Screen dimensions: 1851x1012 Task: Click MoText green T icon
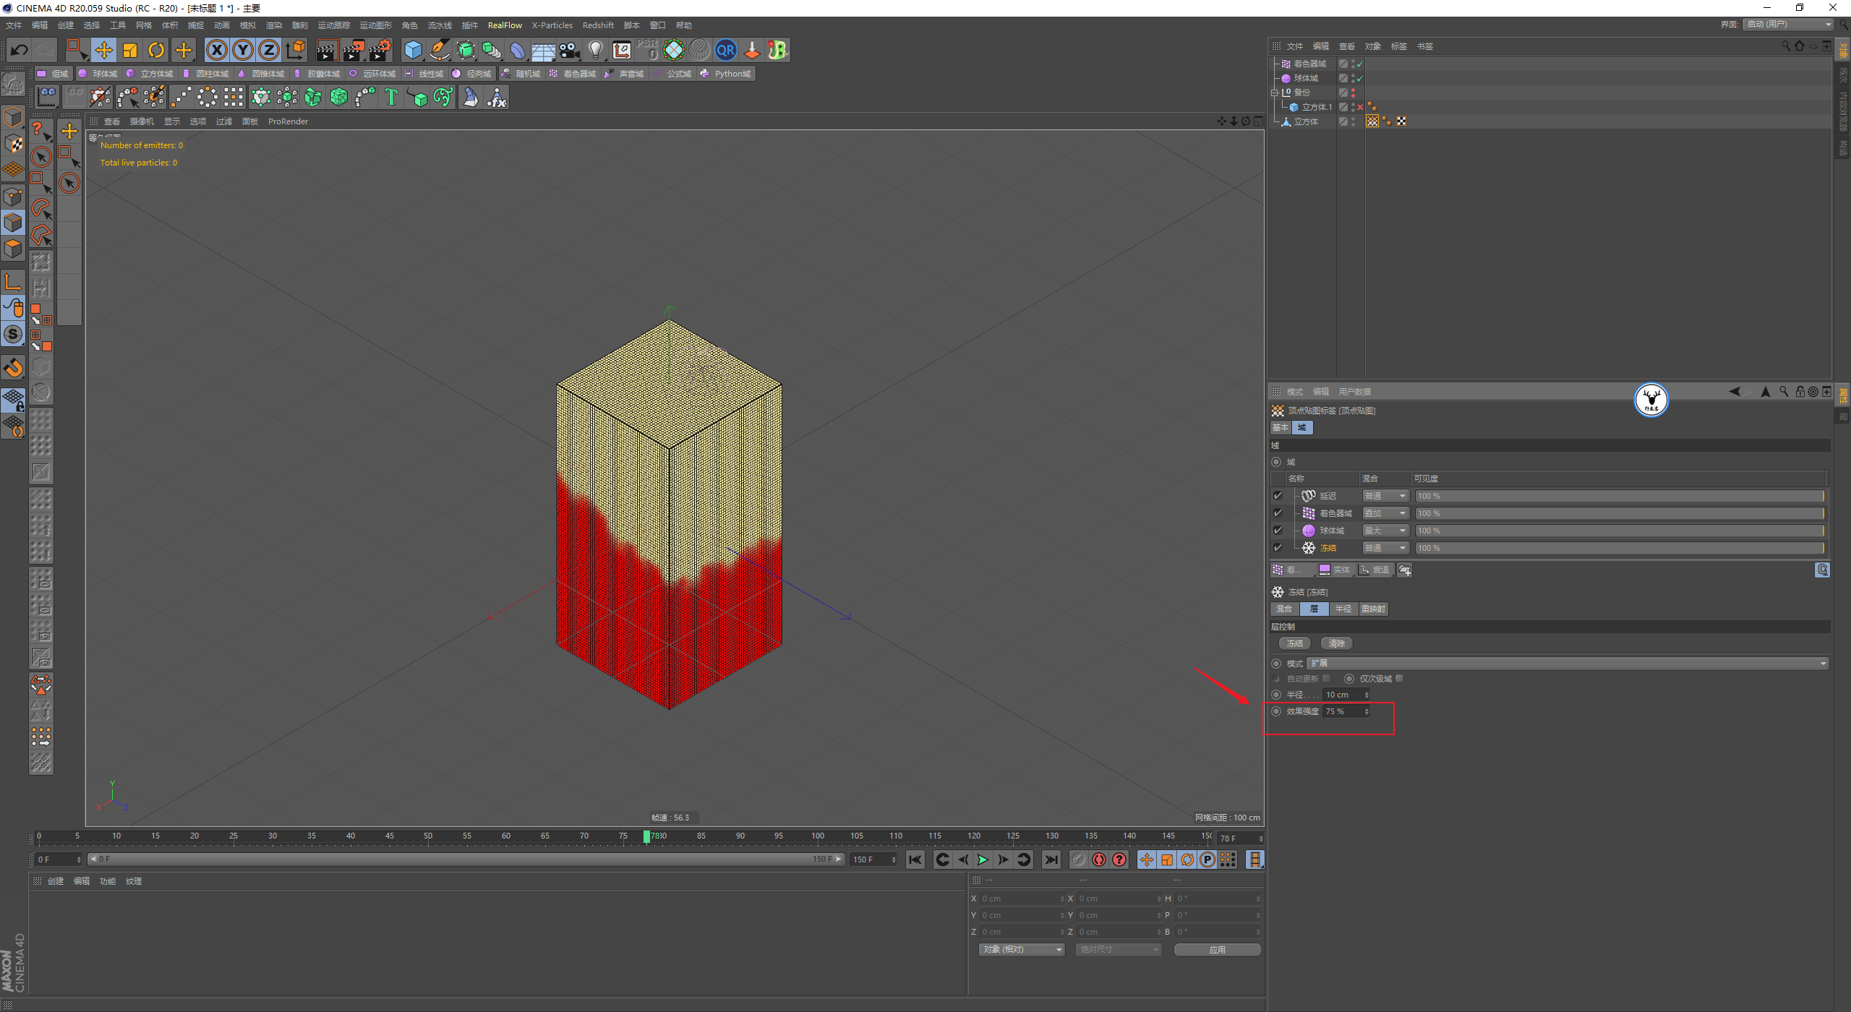pyautogui.click(x=391, y=97)
